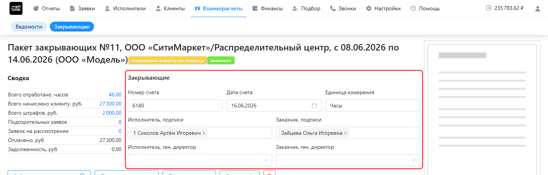Select the Закрывающие tab pill
Viewport: 548px width, 175px height.
click(x=72, y=27)
